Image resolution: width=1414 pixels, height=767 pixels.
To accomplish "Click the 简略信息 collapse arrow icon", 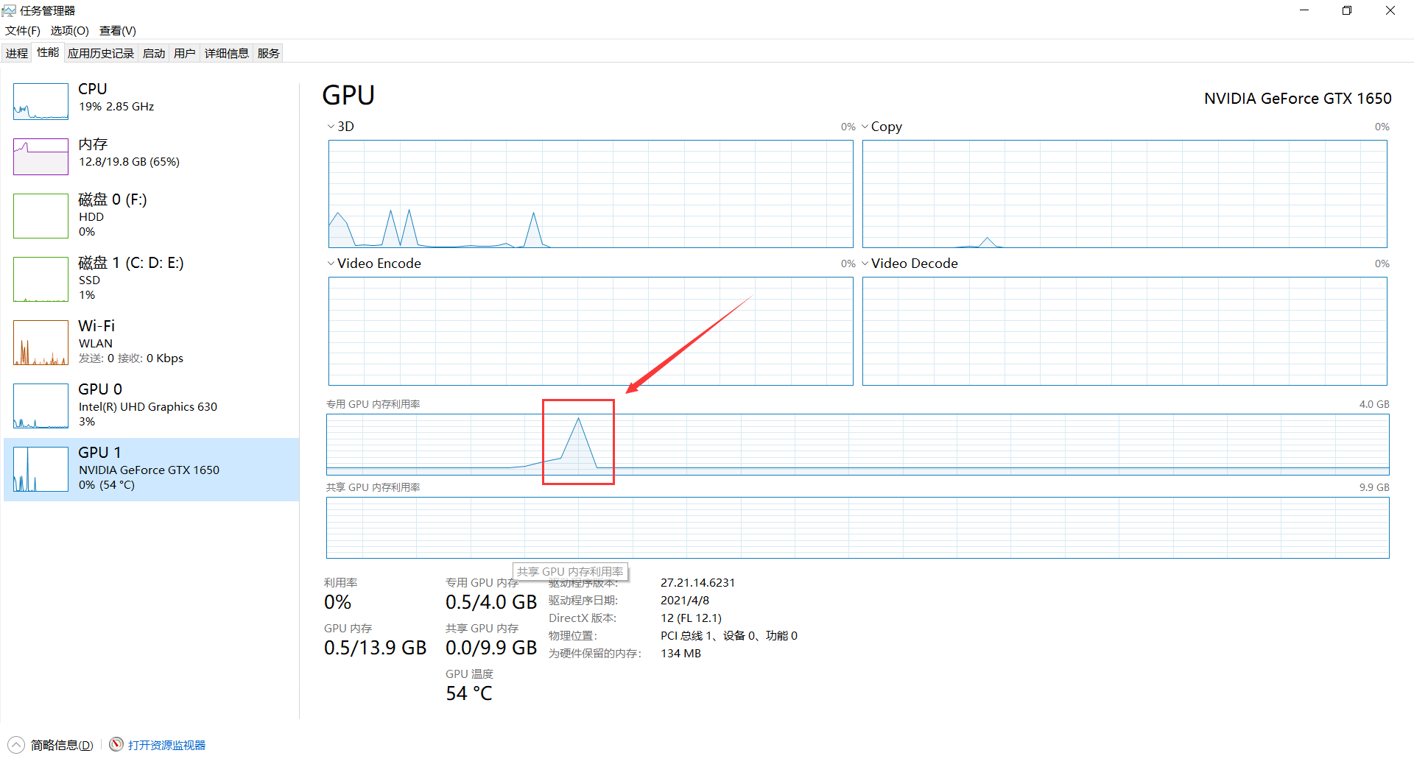I will (16, 745).
